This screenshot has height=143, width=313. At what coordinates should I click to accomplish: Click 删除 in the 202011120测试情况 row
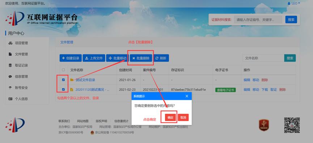[x=283, y=90]
